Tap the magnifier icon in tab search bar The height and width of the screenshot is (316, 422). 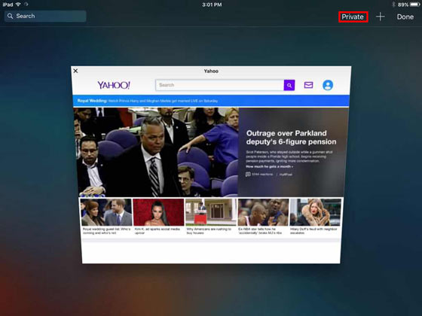pyautogui.click(x=11, y=16)
